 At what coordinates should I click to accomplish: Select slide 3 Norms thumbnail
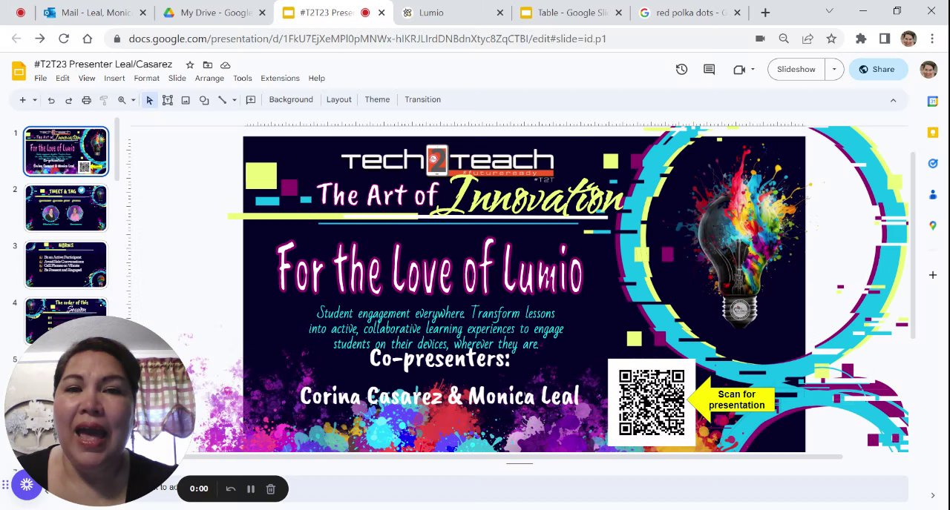(66, 265)
